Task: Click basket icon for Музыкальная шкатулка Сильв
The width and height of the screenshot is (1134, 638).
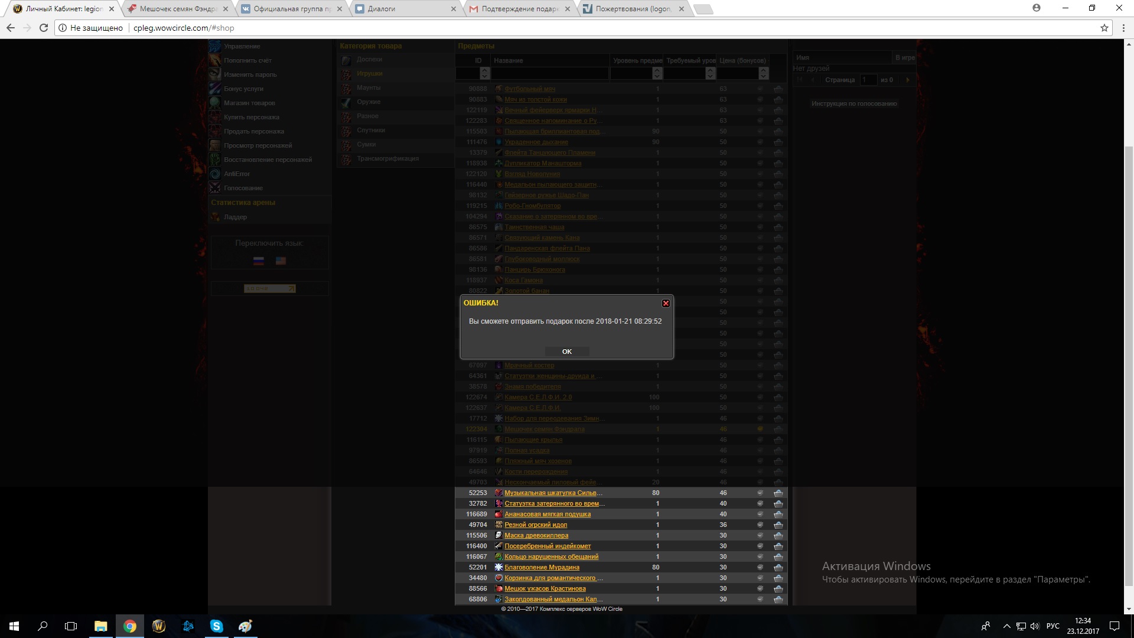Action: click(x=778, y=493)
